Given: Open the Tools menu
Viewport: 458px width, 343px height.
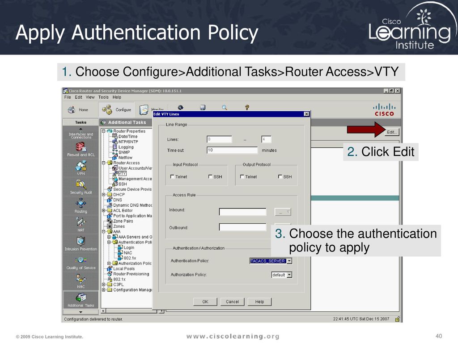Looking at the screenshot, I should click(103, 97).
